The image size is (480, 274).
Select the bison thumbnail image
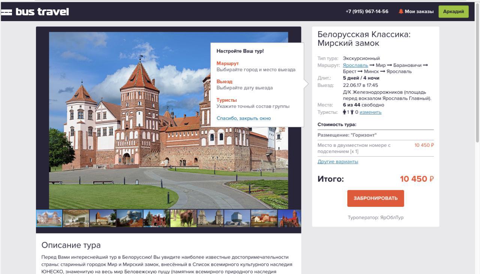tap(183, 218)
